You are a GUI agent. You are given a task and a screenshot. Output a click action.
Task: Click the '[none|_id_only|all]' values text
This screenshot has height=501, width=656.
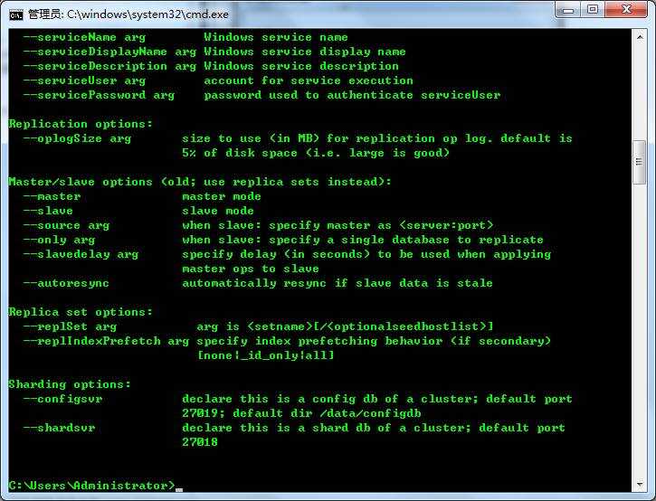click(266, 356)
